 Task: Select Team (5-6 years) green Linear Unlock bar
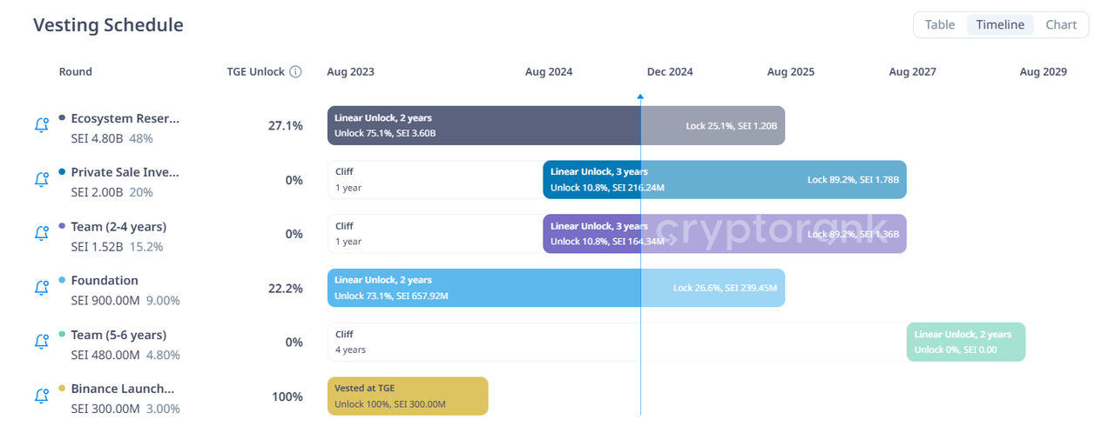[x=966, y=342]
